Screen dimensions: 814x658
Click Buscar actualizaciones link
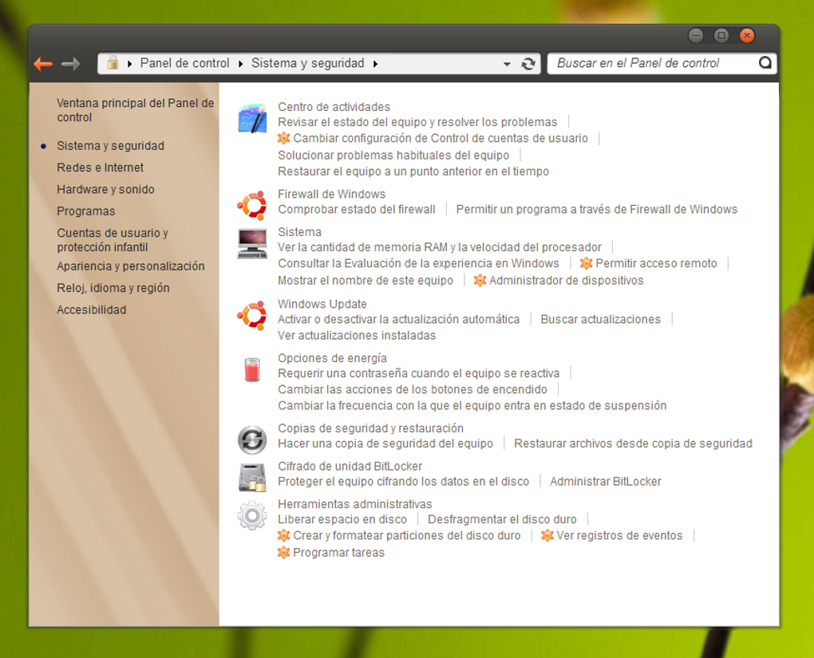click(601, 319)
